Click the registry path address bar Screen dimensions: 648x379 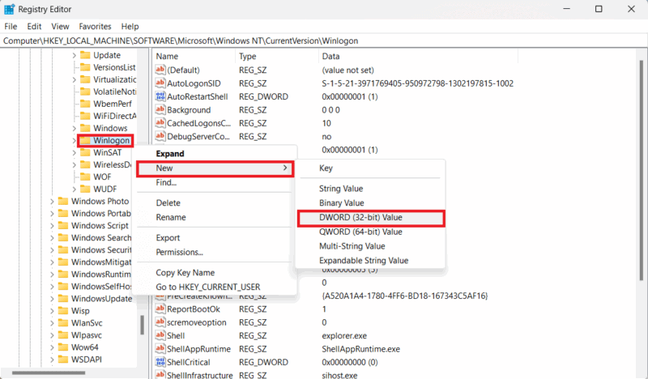(324, 40)
